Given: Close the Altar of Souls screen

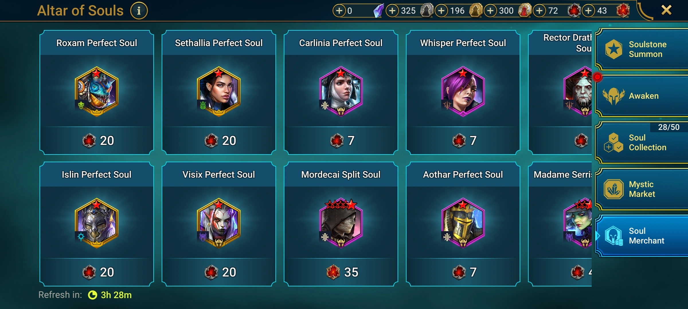Looking at the screenshot, I should [666, 10].
